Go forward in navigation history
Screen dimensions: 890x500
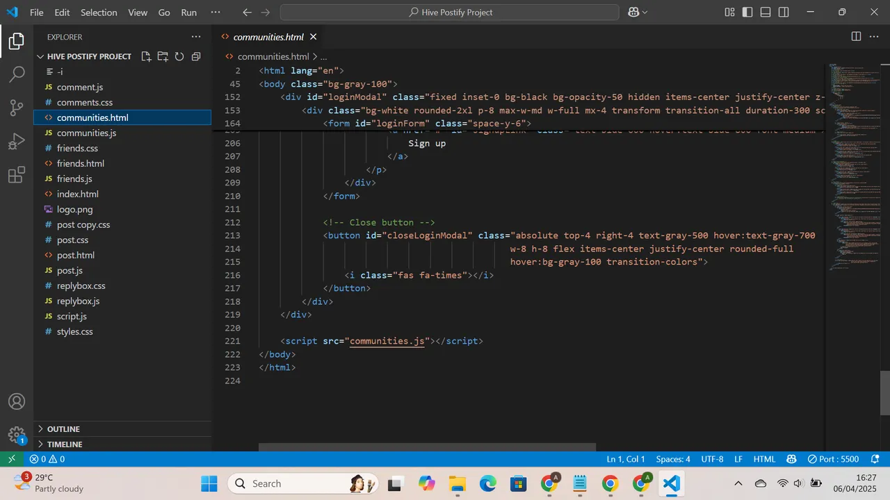tap(265, 12)
